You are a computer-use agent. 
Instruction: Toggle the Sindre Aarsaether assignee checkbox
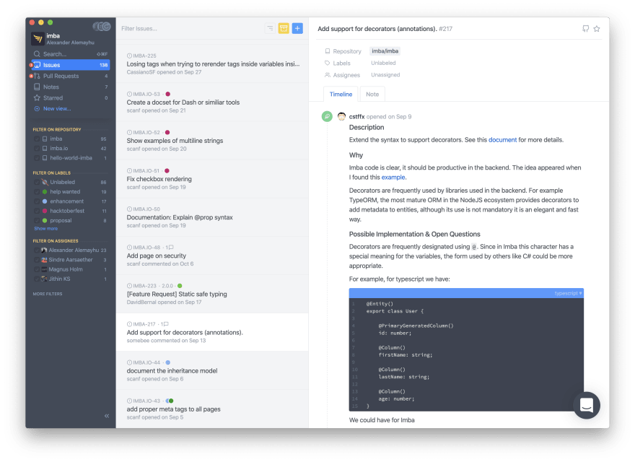(x=37, y=260)
